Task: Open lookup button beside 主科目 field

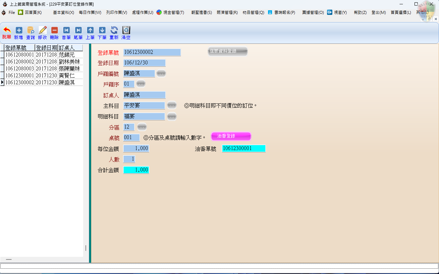Action: pyautogui.click(x=172, y=105)
